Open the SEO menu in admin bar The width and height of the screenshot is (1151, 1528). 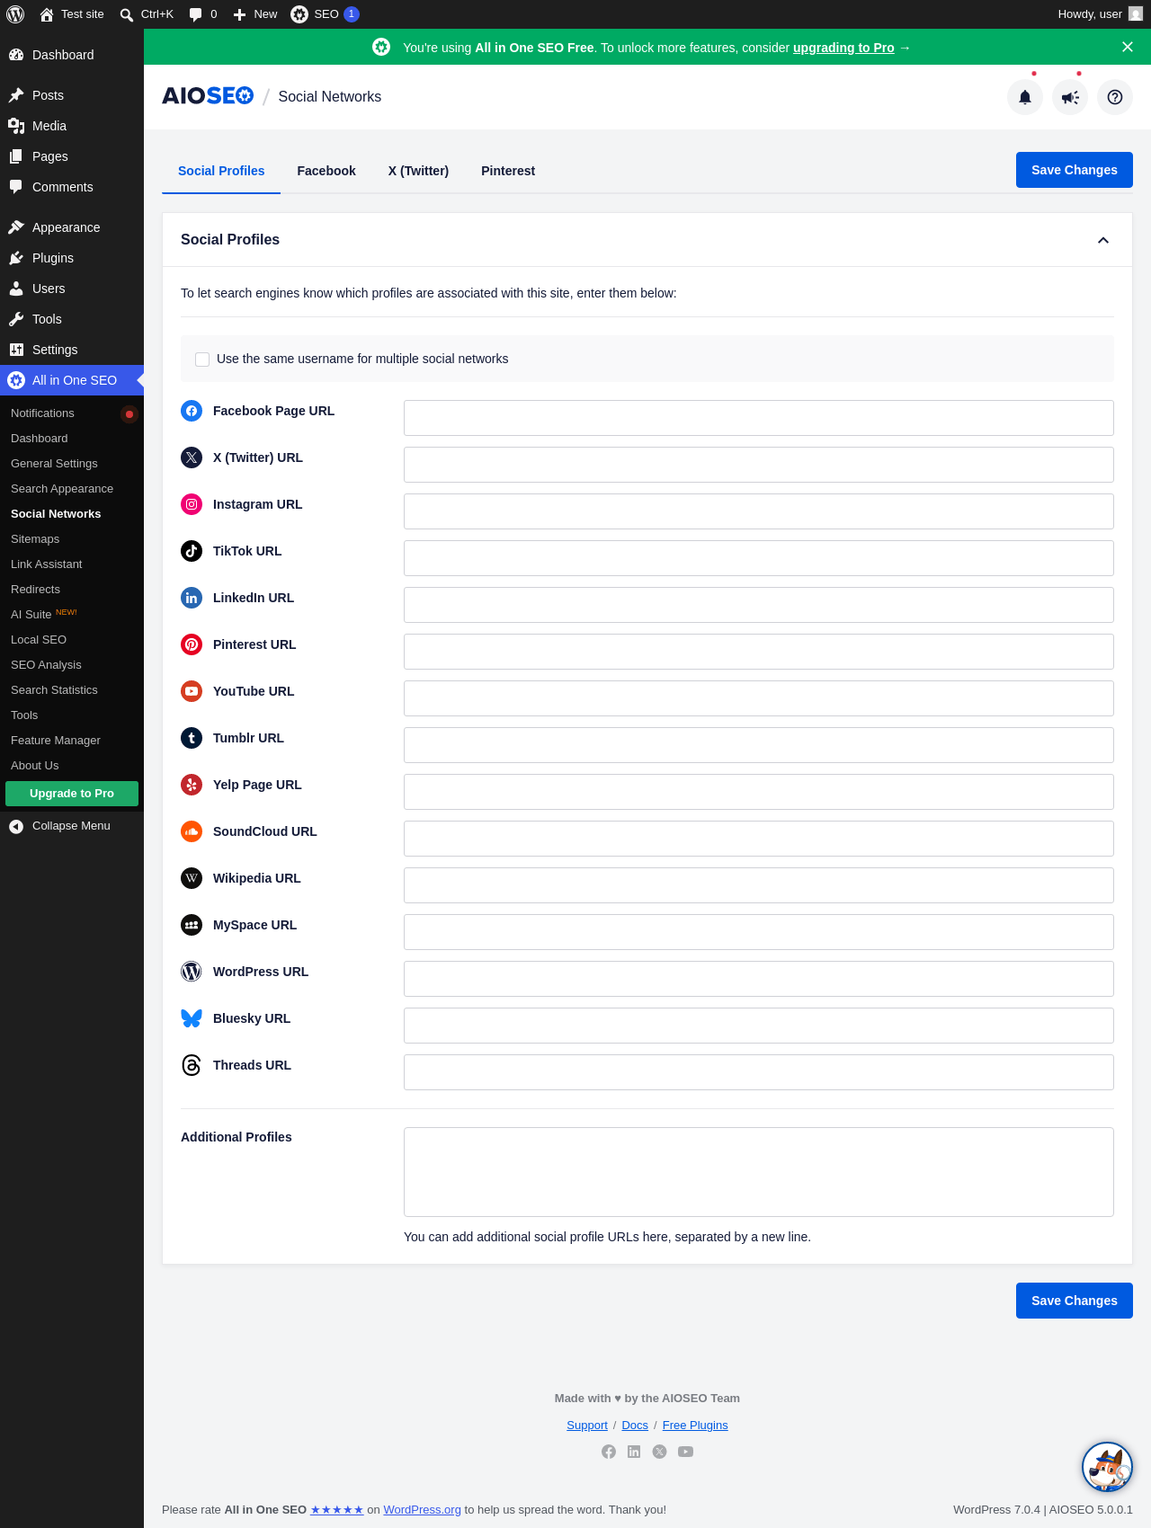click(x=325, y=14)
